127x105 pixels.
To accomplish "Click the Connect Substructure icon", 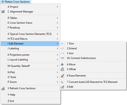I will point(62,58).
